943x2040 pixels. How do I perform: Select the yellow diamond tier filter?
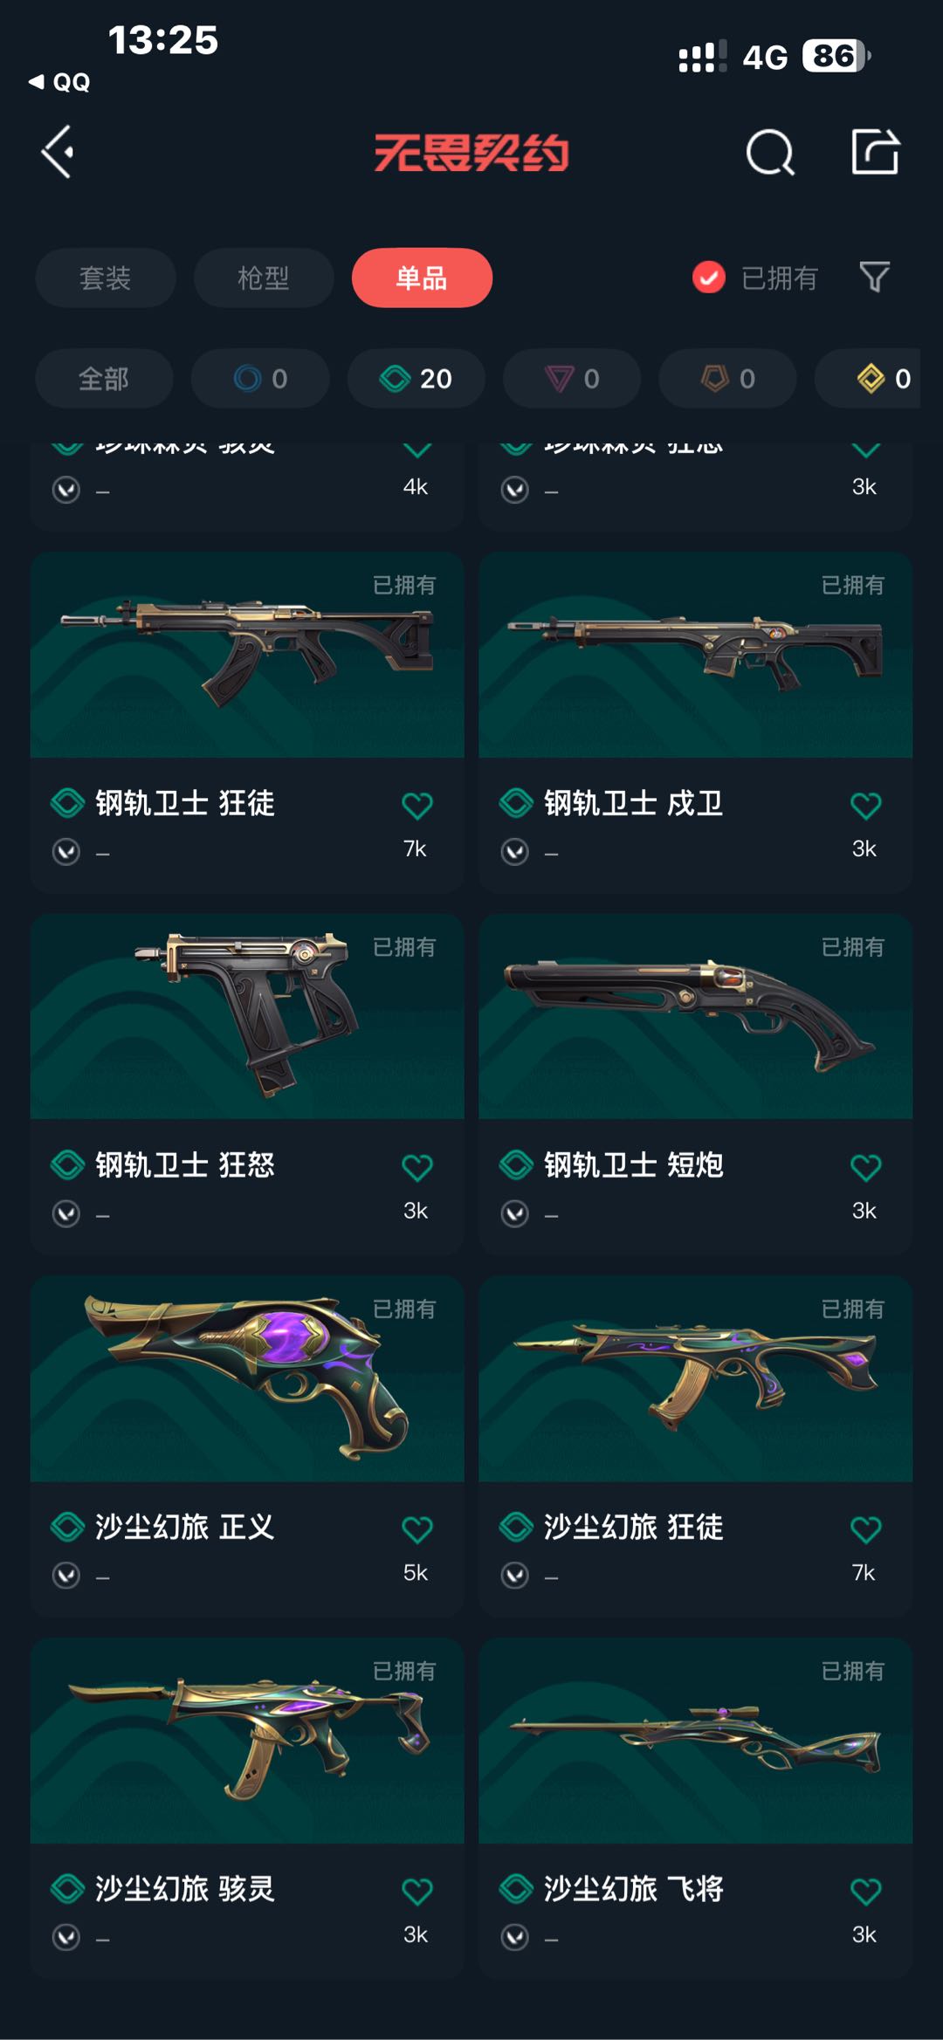coord(870,378)
